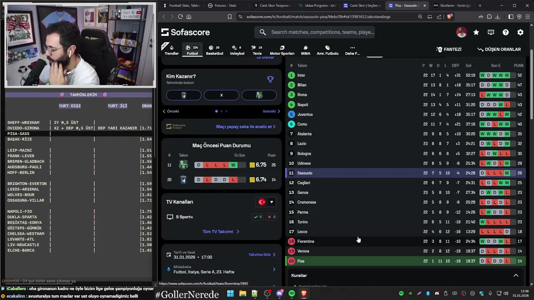Select the Trendler sport category
Image resolution: width=534 pixels, height=300 pixels.
click(171, 50)
